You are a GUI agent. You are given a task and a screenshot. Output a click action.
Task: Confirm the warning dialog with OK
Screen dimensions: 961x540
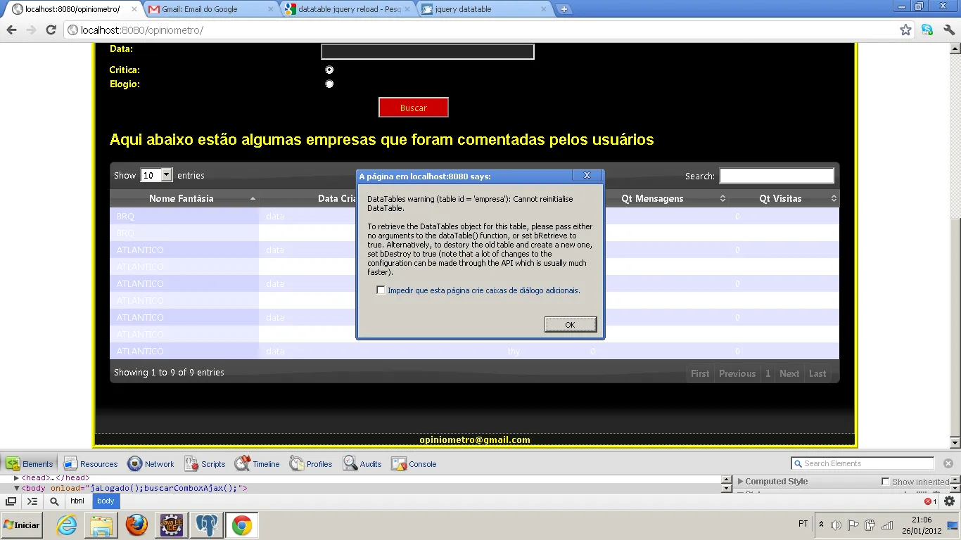pyautogui.click(x=571, y=324)
